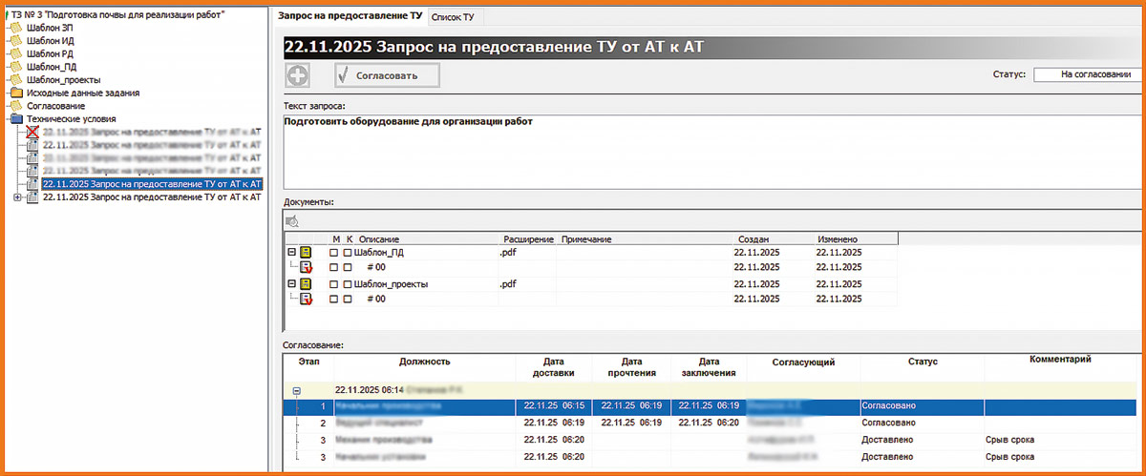This screenshot has width=1146, height=476.
Task: Expand the last request in the tree
Action: (19, 197)
